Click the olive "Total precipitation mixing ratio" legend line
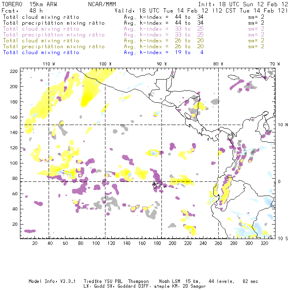 tap(54, 46)
